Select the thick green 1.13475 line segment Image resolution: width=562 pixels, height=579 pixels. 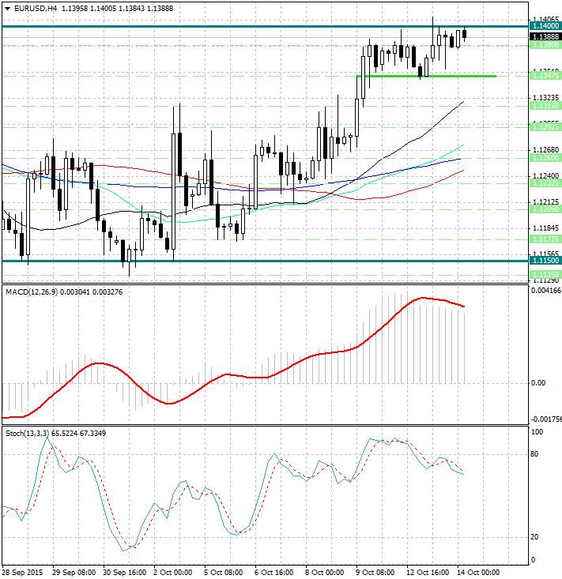[426, 76]
